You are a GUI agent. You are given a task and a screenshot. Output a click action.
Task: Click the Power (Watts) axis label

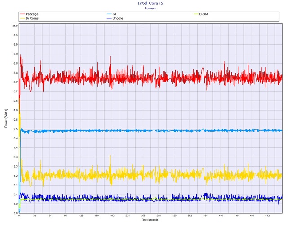(x=6, y=118)
